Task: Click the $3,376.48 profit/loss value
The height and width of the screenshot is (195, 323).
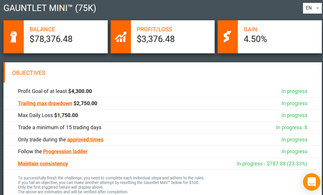Action: (156, 39)
